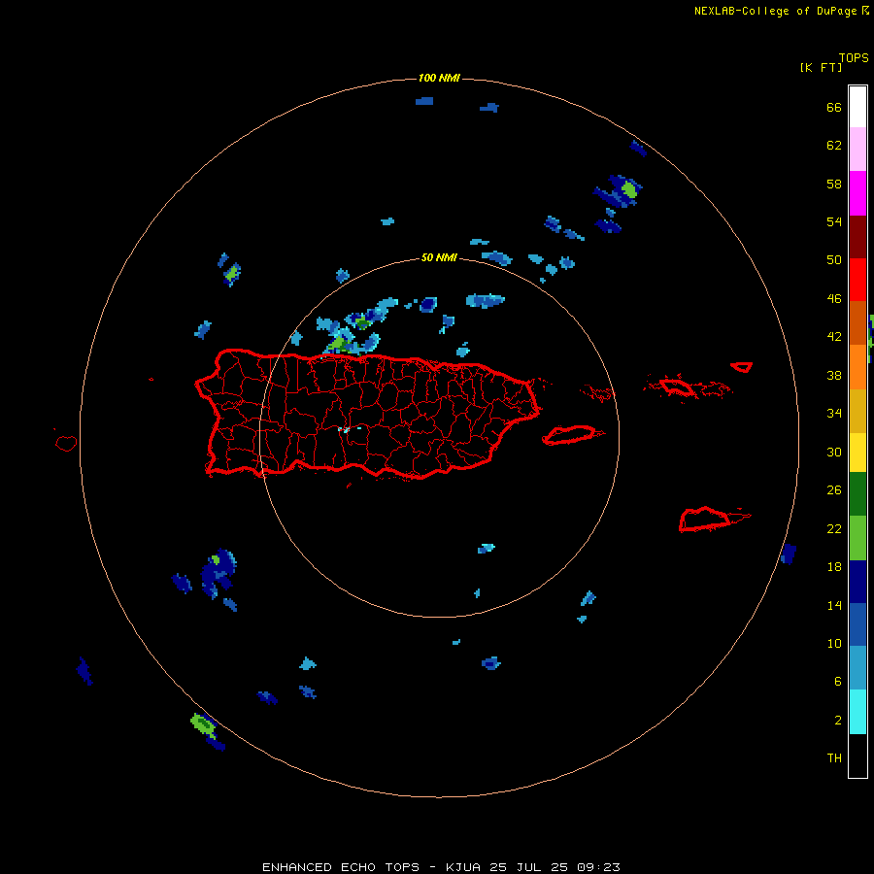Click the magenta swatch in the legend
This screenshot has width=874, height=874.
(857, 193)
